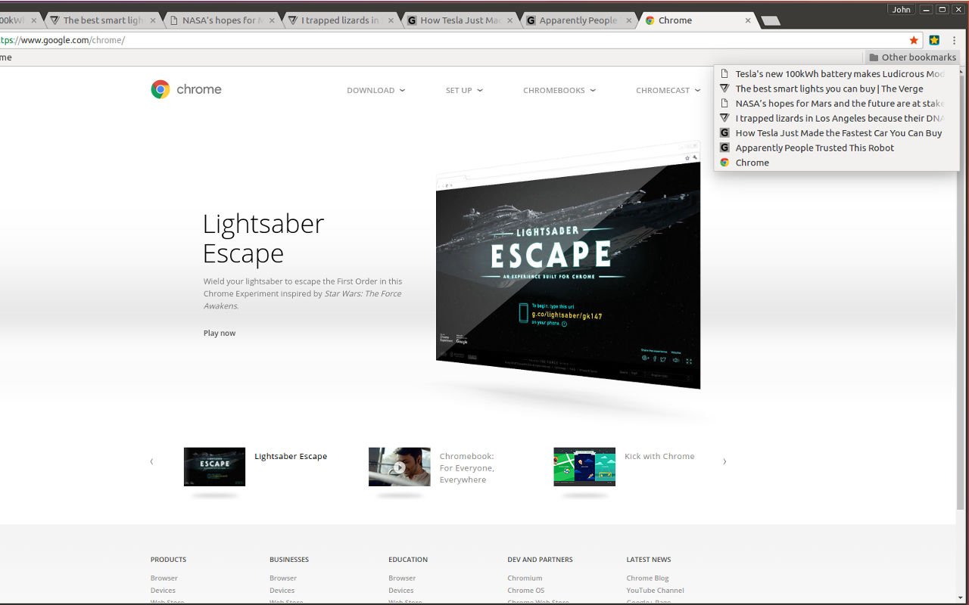Close the NASA's hopes tab

[x=273, y=20]
